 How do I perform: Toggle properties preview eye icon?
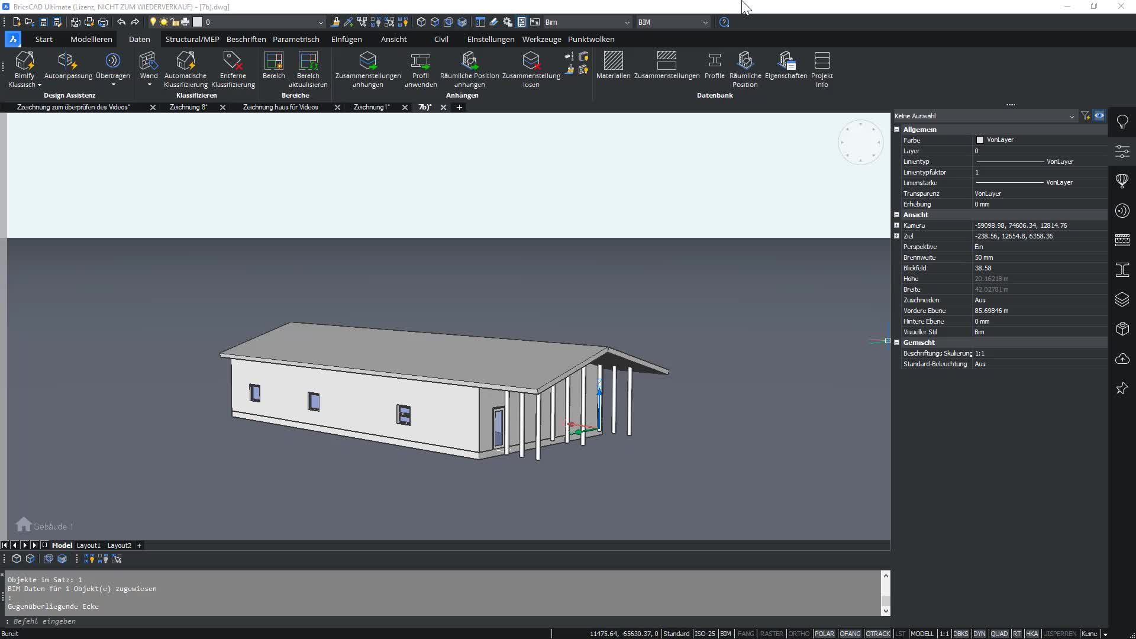click(1099, 116)
